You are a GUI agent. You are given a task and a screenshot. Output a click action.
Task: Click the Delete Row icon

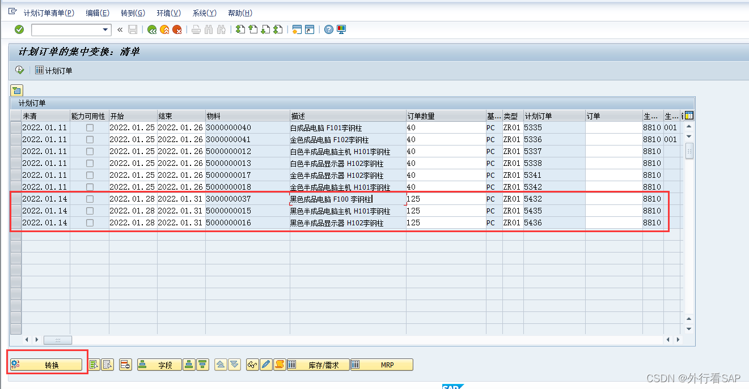coord(125,365)
